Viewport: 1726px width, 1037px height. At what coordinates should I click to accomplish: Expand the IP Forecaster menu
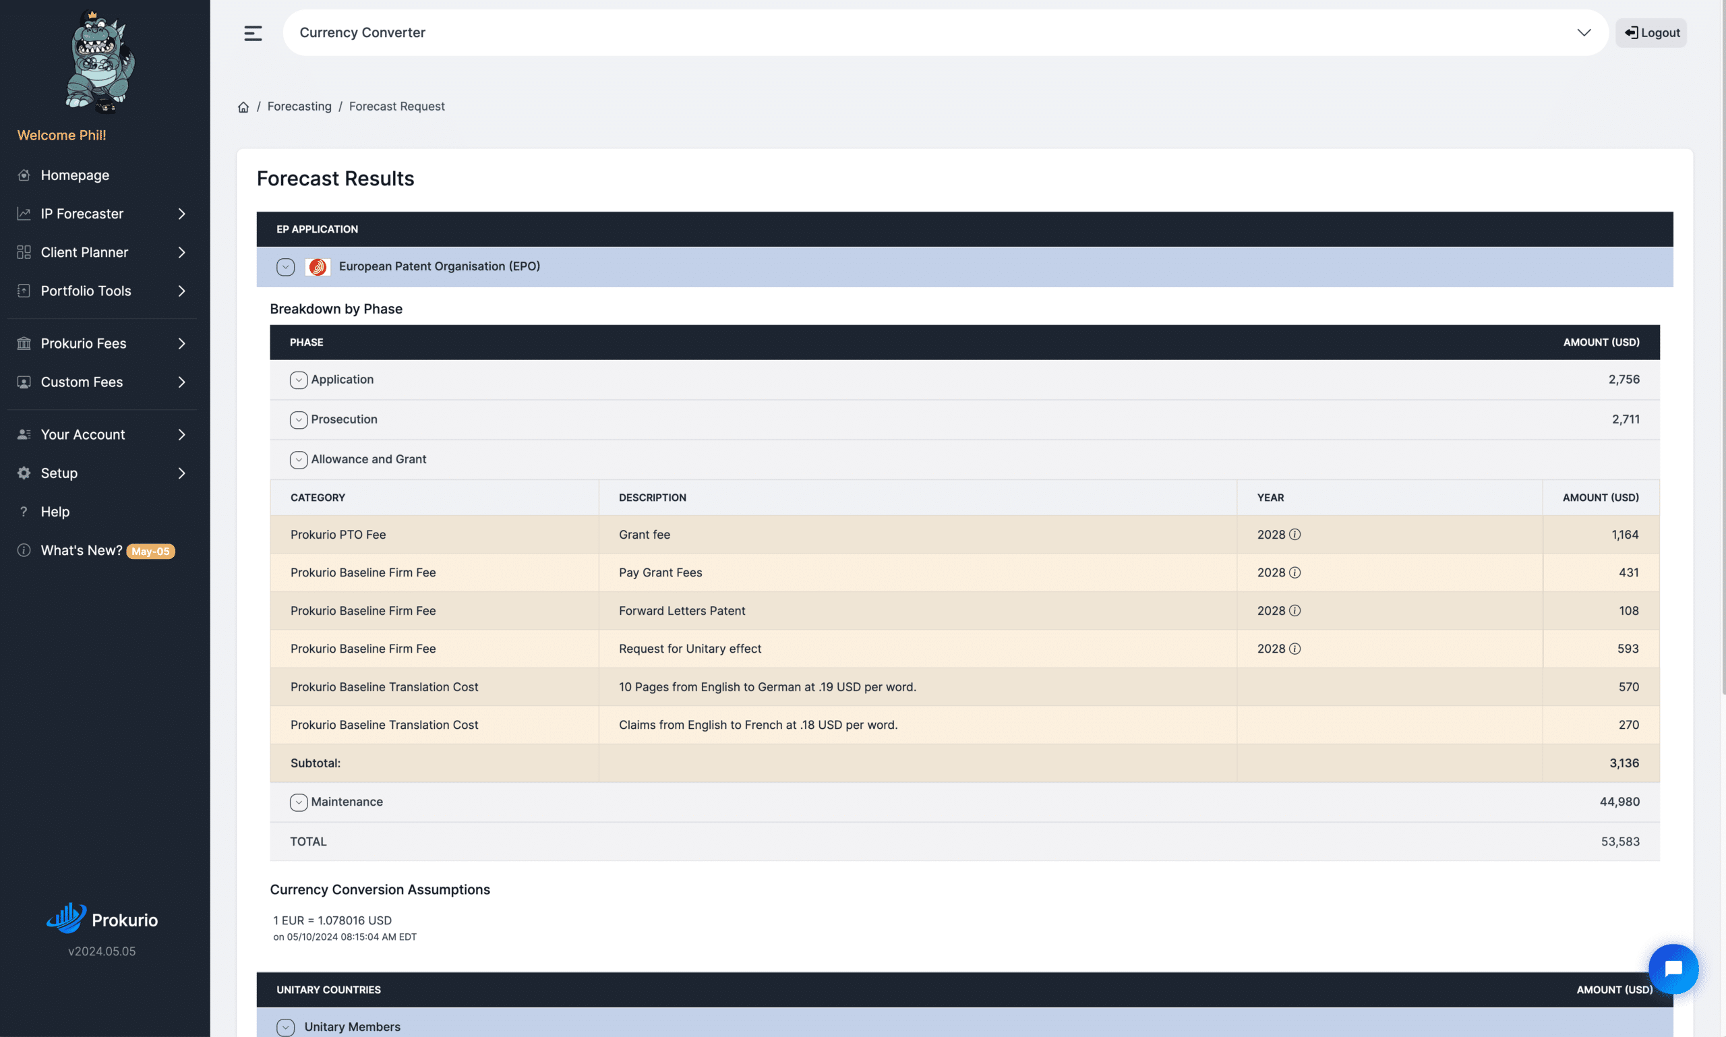point(181,214)
